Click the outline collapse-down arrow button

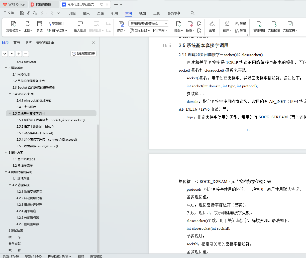click(5, 54)
